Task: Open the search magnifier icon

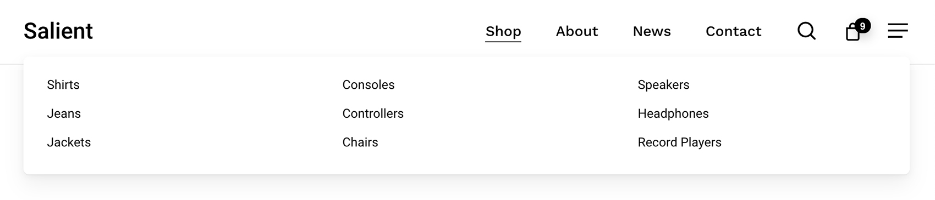Action: pyautogui.click(x=806, y=31)
